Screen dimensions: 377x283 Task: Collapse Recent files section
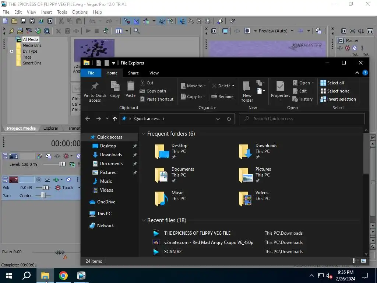click(x=144, y=220)
